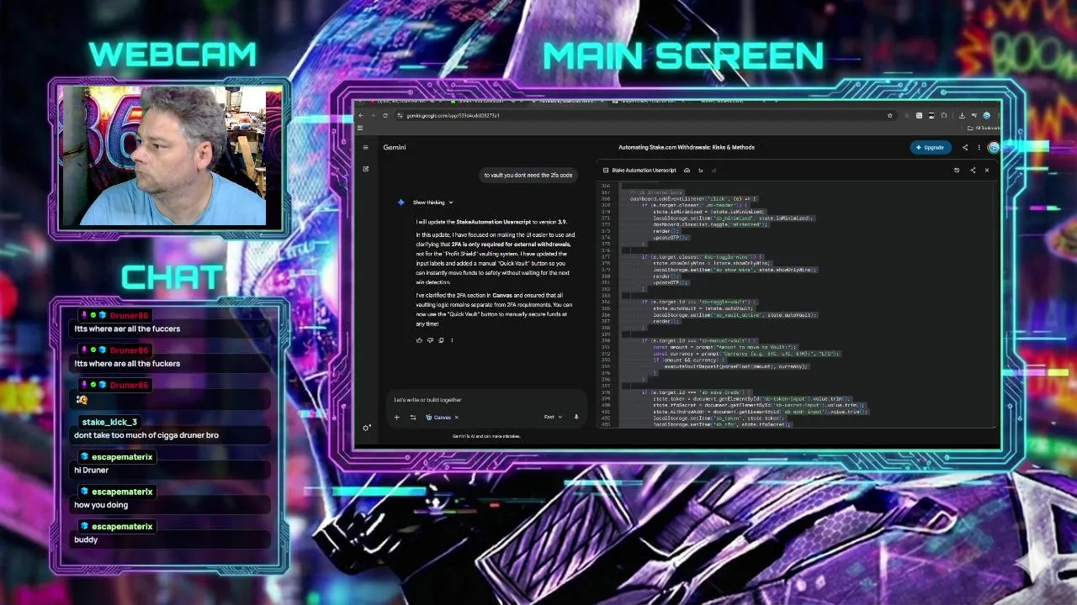Image resolution: width=1077 pixels, height=605 pixels.
Task: Click the plus icon to add files
Action: pos(397,417)
